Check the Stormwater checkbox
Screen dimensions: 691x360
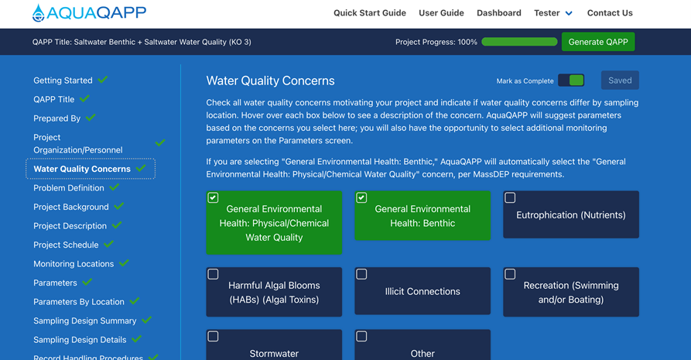coord(213,336)
